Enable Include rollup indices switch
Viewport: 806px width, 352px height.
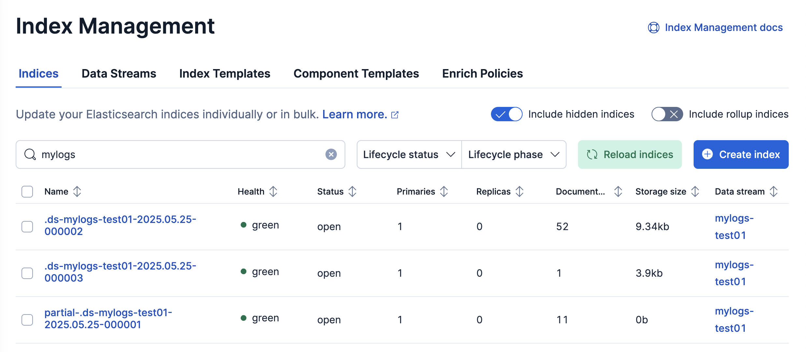[x=667, y=114]
